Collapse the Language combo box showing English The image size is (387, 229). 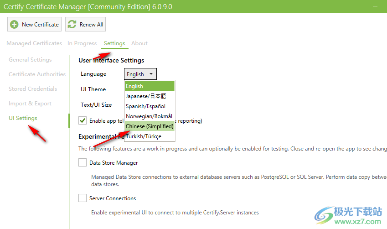(x=140, y=74)
